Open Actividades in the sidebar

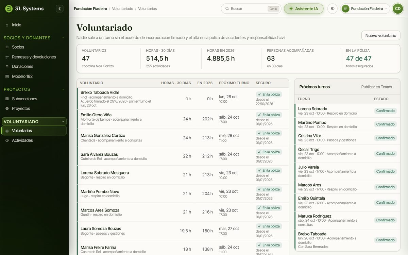(x=34, y=140)
